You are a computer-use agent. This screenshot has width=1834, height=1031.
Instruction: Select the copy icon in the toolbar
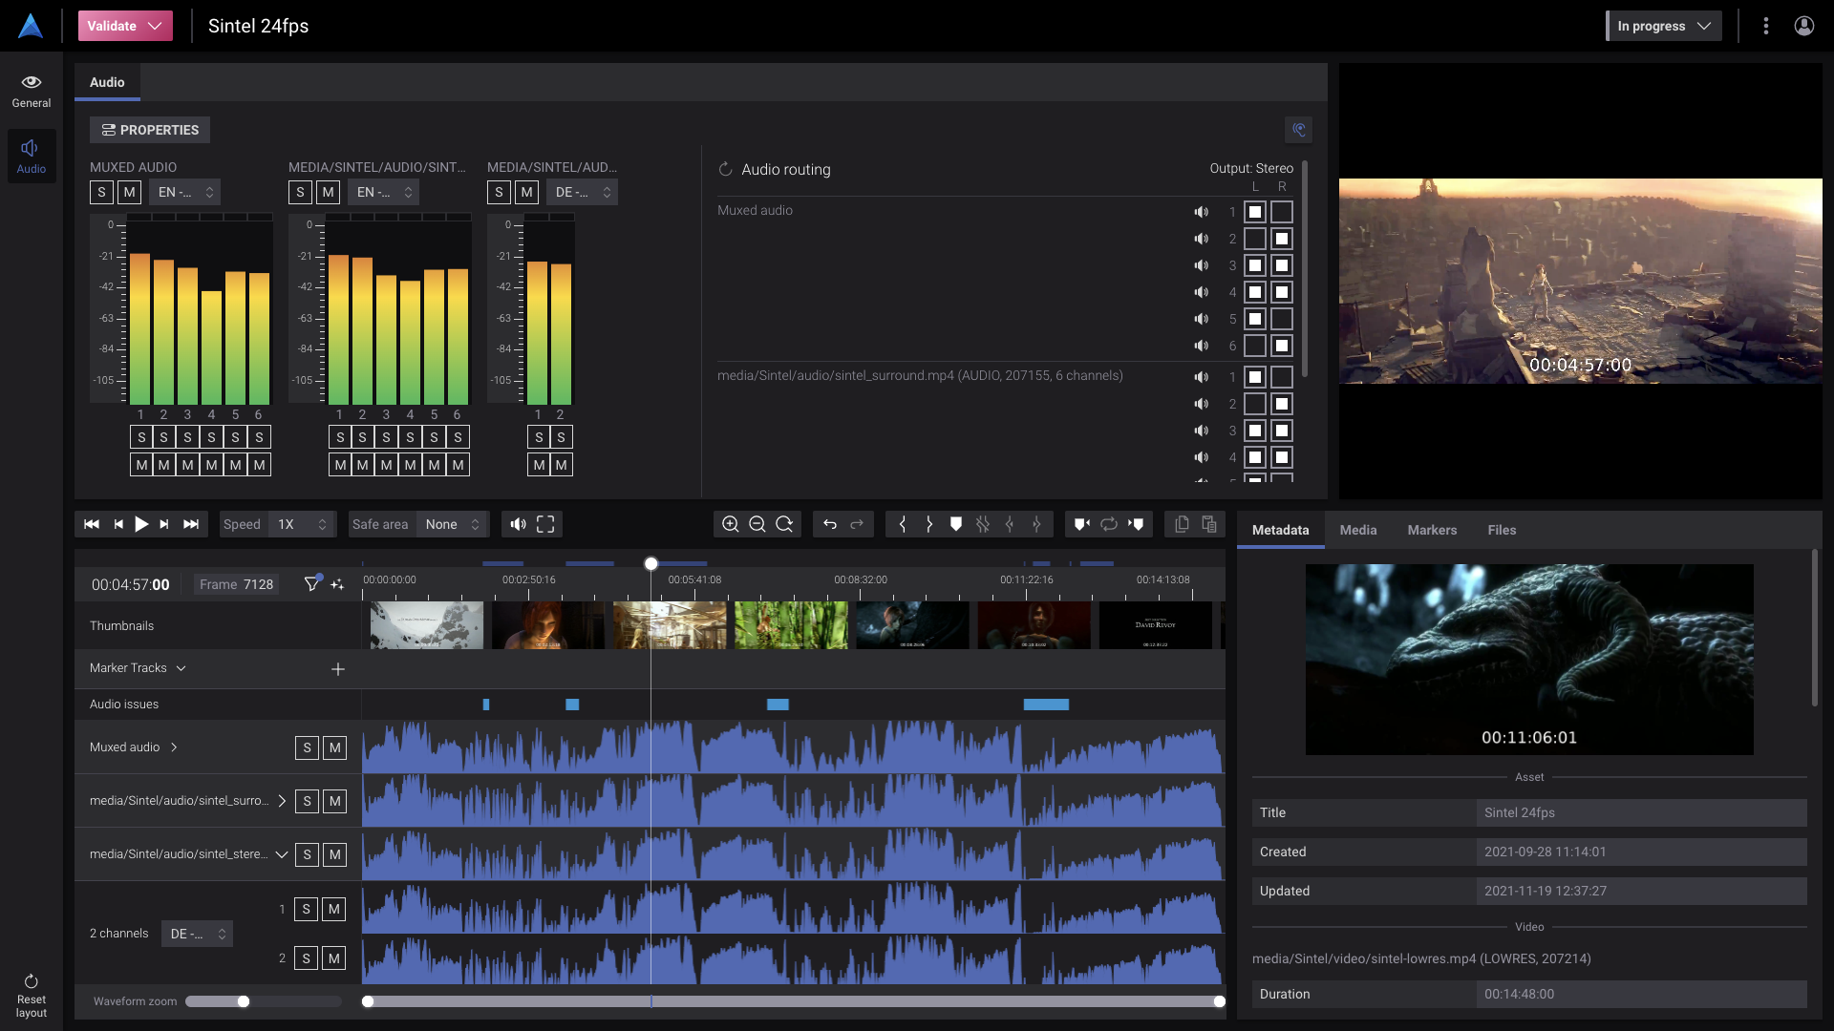[1182, 524]
